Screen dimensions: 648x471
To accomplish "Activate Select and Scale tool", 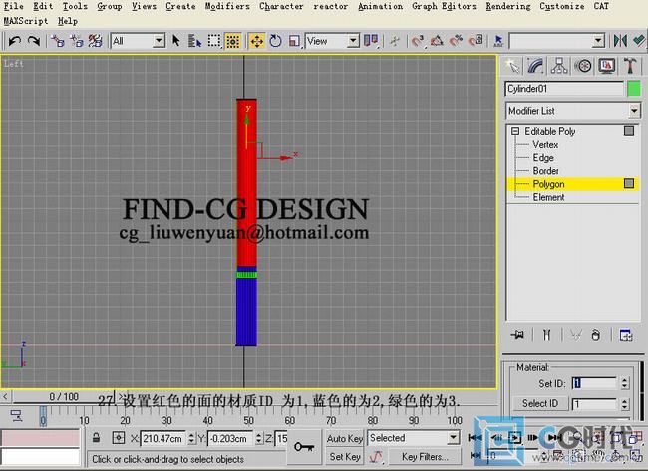I will 294,41.
